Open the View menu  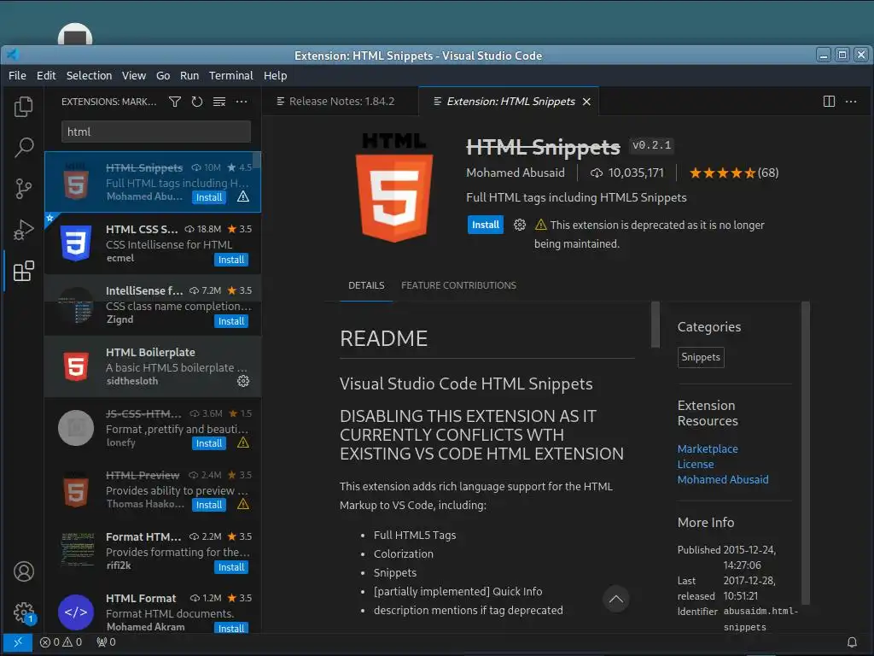tap(134, 75)
